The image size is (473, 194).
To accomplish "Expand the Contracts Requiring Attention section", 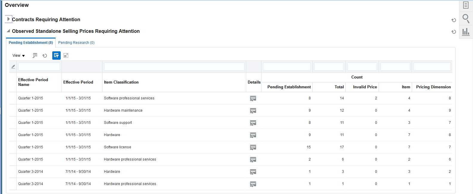I will pos(8,19).
